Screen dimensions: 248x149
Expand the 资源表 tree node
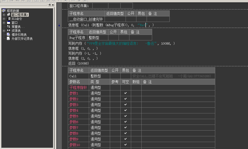point(4,31)
